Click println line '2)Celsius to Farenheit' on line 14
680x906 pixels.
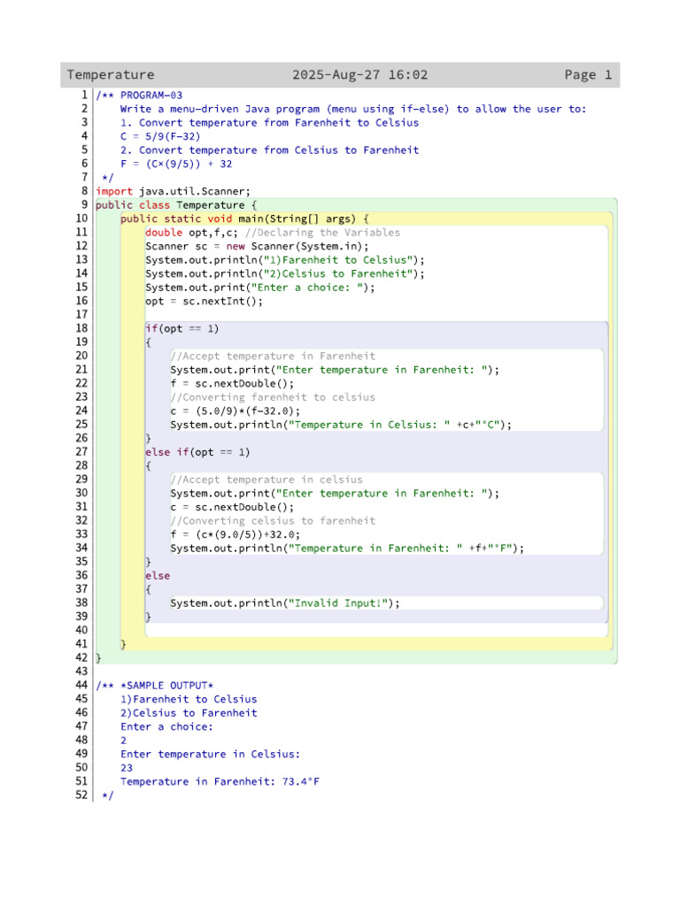[285, 274]
